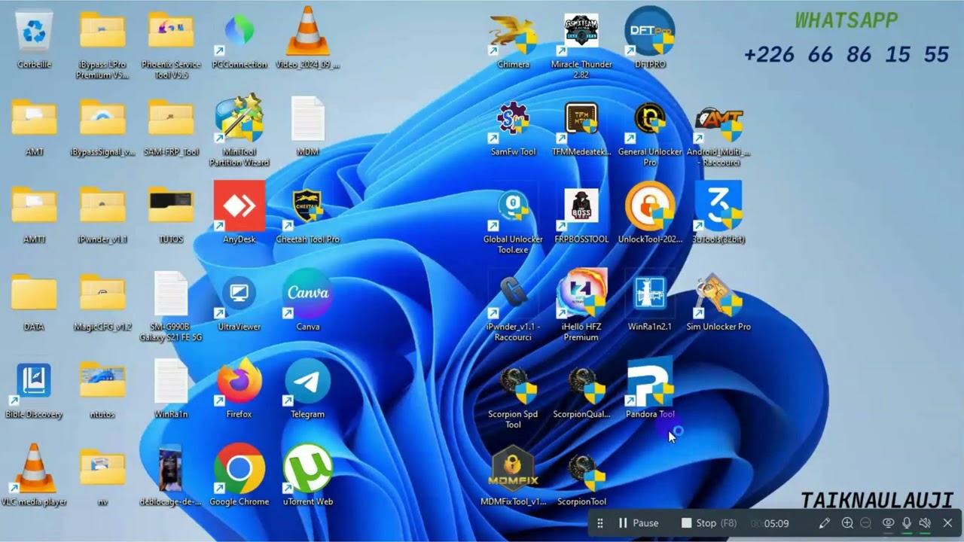This screenshot has height=542, width=964.
Task: Pause the screen recording
Action: (x=638, y=523)
